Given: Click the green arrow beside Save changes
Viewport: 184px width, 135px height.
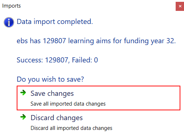Looking at the screenshot, I should pyautogui.click(x=23, y=93).
